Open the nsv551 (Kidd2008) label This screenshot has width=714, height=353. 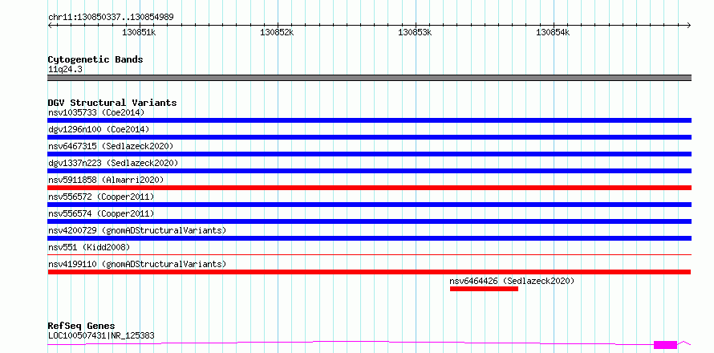[x=89, y=247]
